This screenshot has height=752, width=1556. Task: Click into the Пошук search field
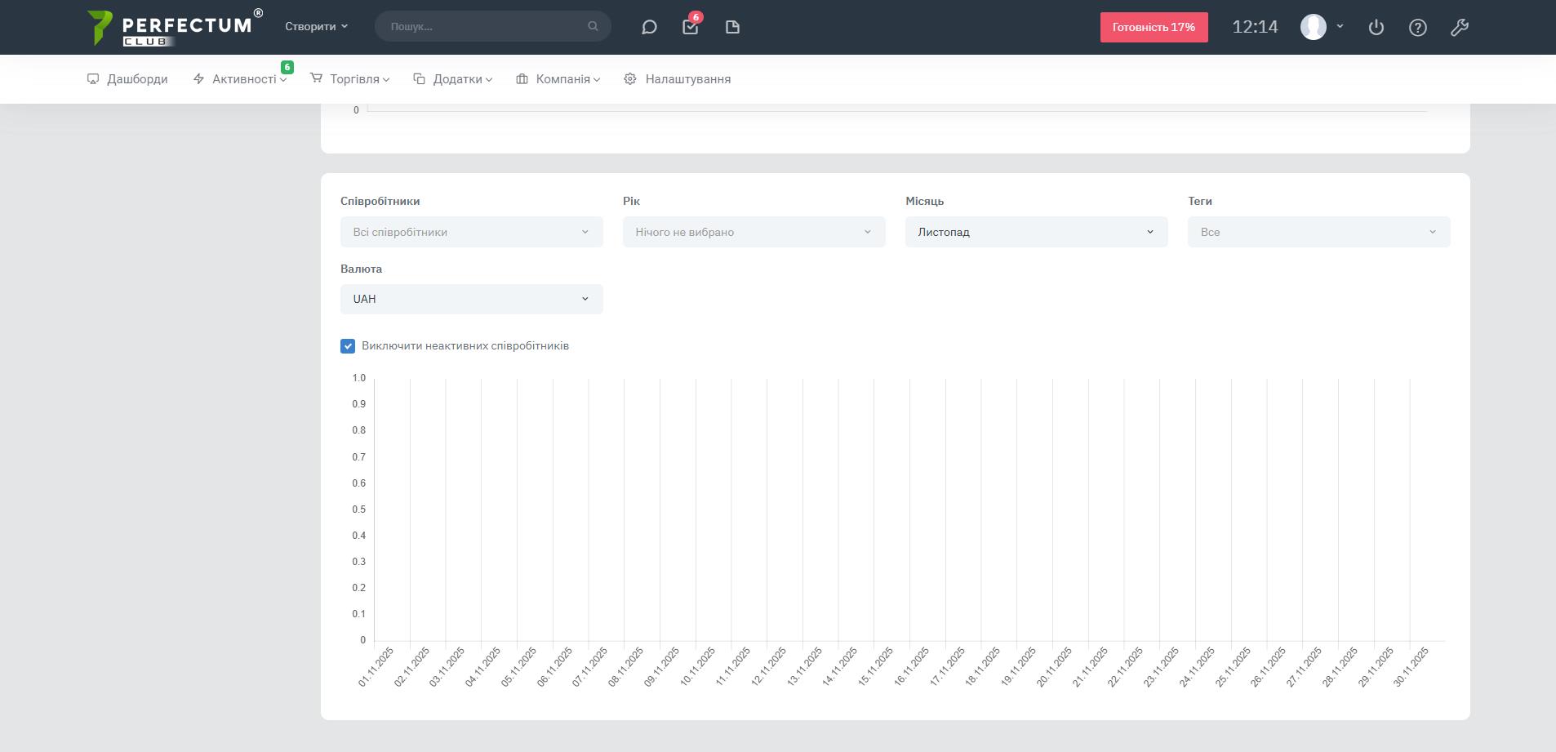(x=486, y=26)
